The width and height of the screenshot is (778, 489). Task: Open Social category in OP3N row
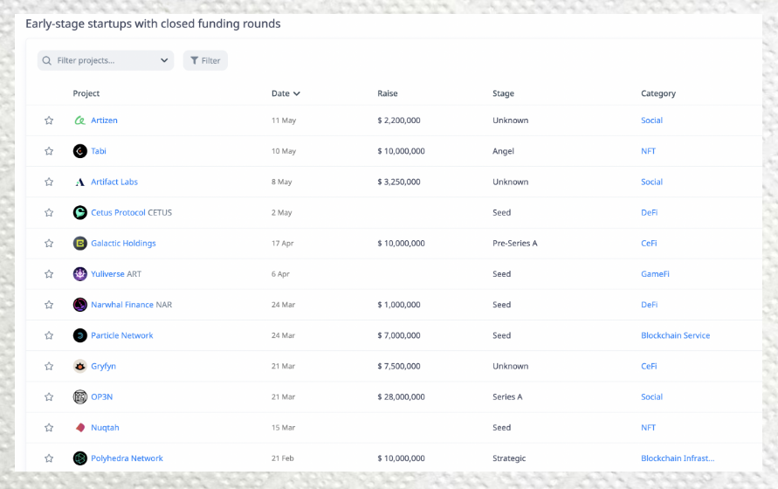[651, 397]
